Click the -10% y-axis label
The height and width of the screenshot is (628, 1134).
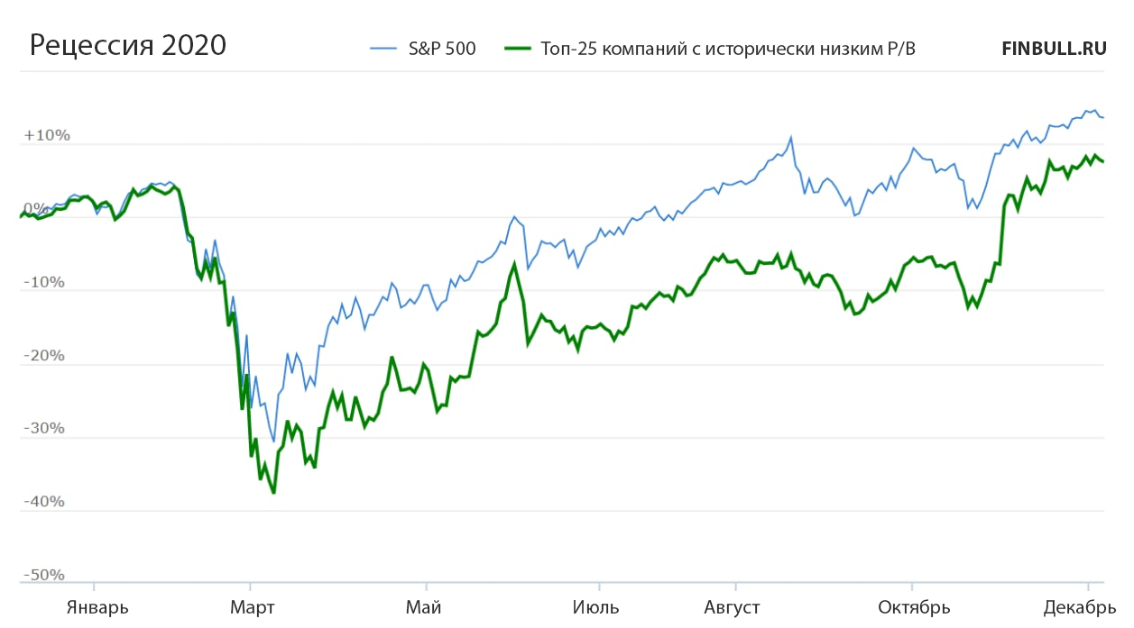(44, 283)
